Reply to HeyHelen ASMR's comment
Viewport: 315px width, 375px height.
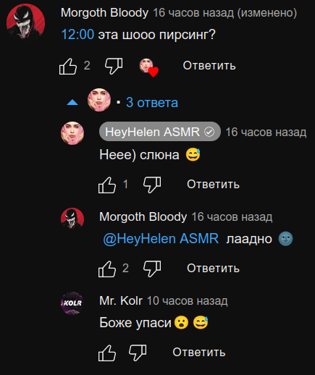click(x=213, y=185)
